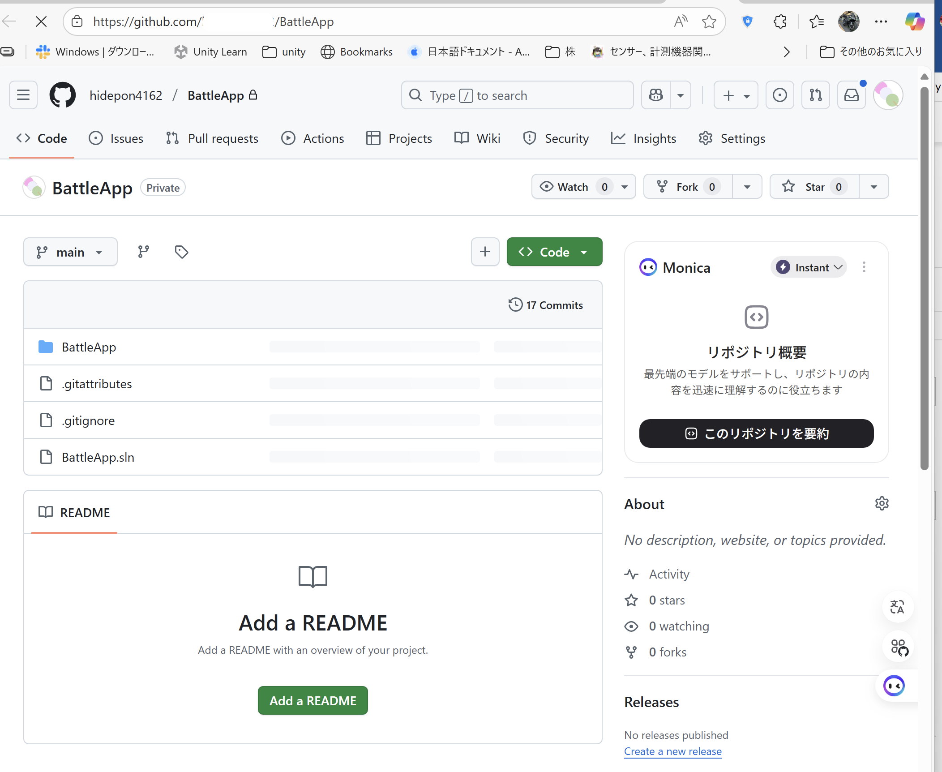Open the Wiki tab

click(x=477, y=138)
